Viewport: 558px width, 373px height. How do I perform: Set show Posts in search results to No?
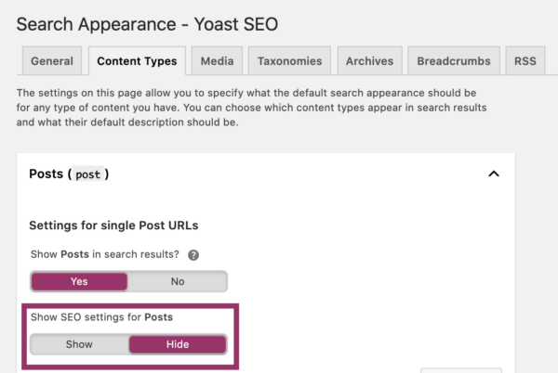178,281
